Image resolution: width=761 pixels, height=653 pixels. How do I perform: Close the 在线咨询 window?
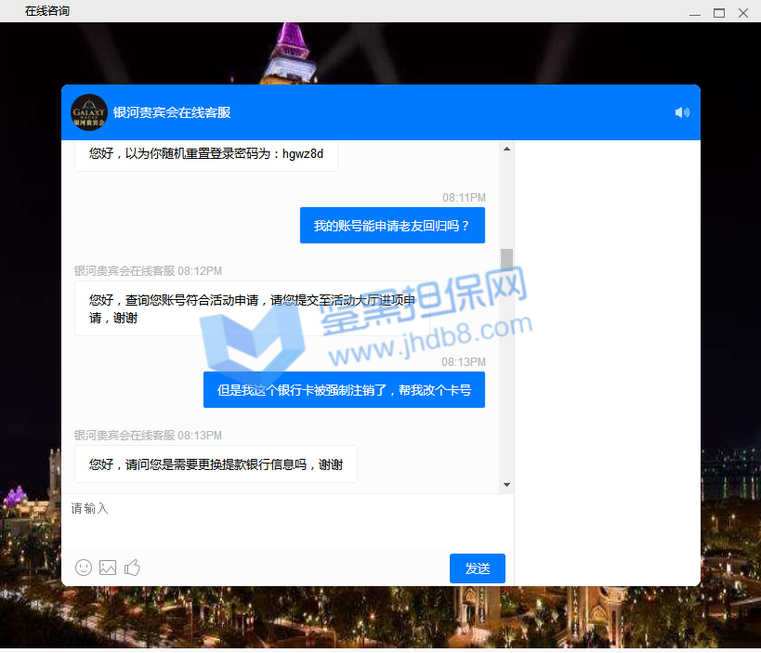point(743,12)
